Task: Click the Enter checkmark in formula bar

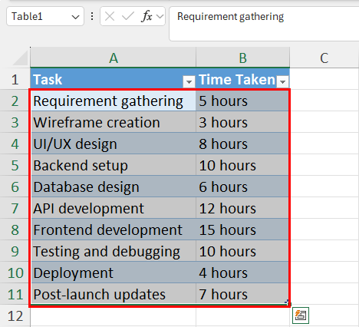Action: click(x=128, y=17)
